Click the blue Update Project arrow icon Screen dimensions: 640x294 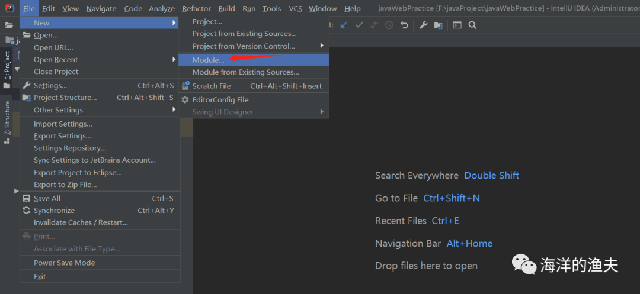coord(344,25)
